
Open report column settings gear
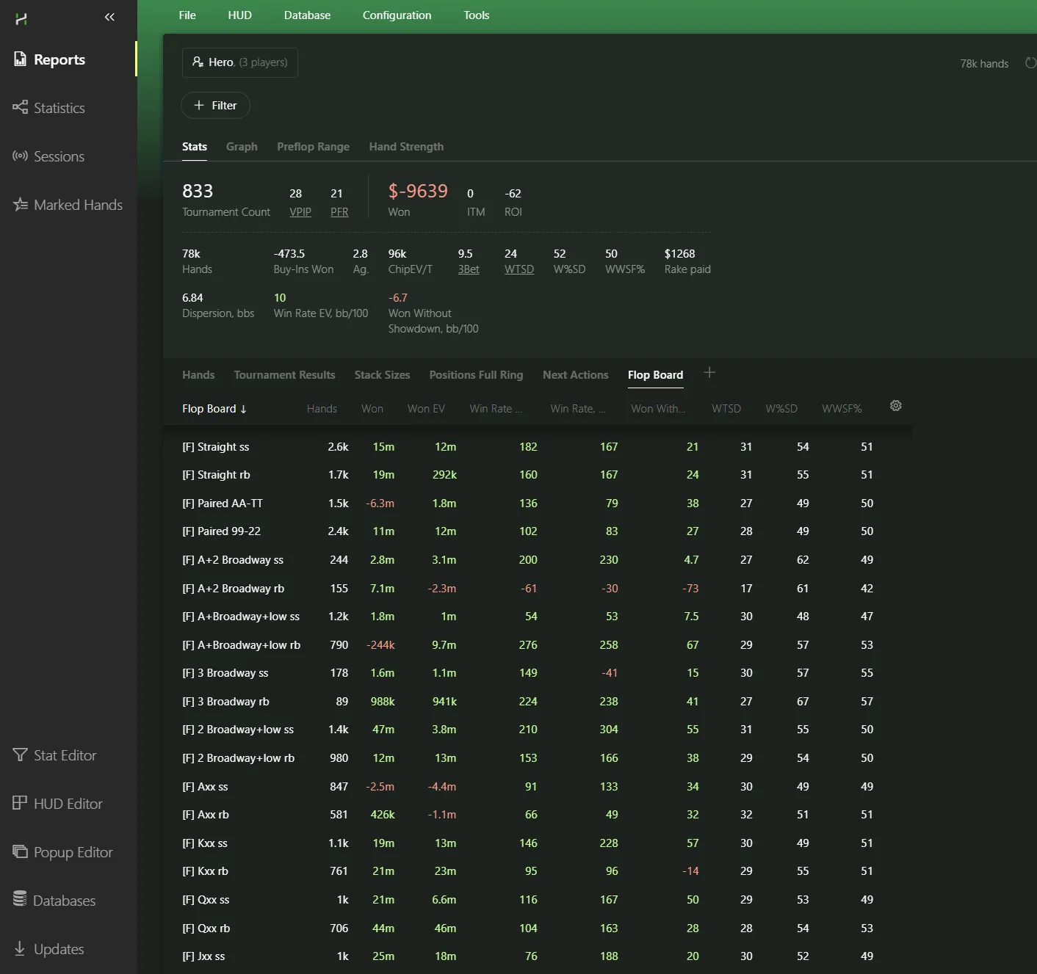pos(895,406)
